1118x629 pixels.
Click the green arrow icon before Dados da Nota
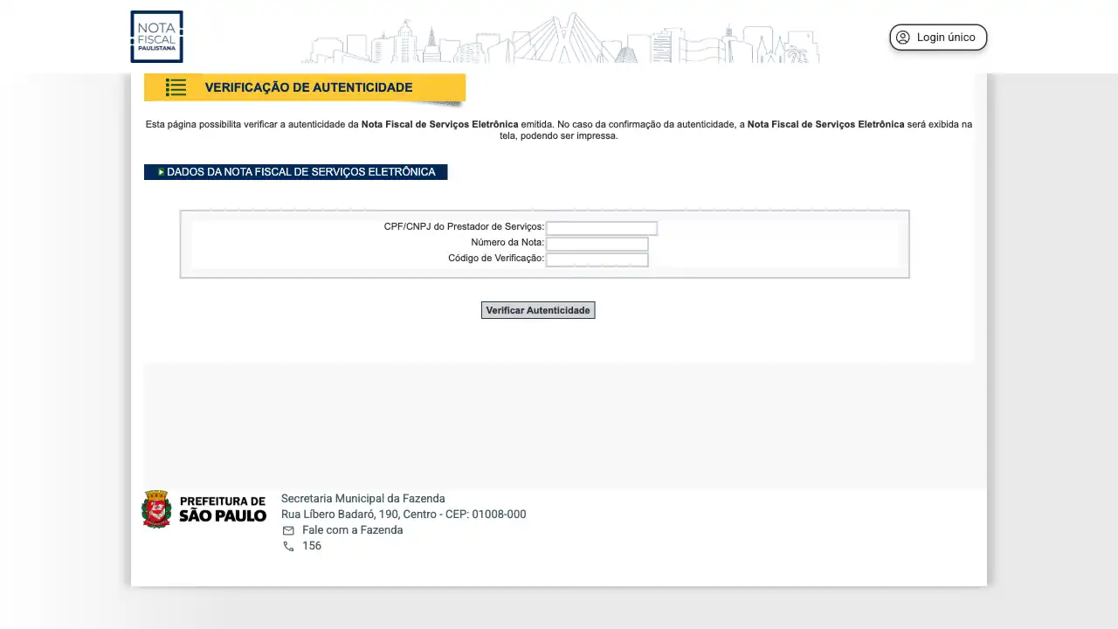tap(161, 172)
